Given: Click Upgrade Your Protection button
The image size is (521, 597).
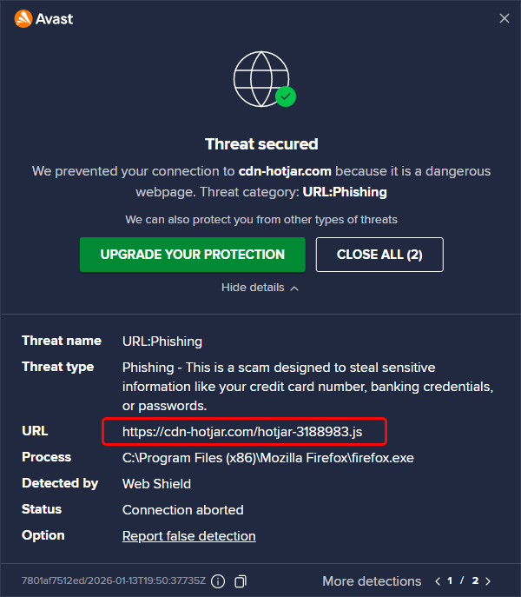Looking at the screenshot, I should (x=192, y=255).
